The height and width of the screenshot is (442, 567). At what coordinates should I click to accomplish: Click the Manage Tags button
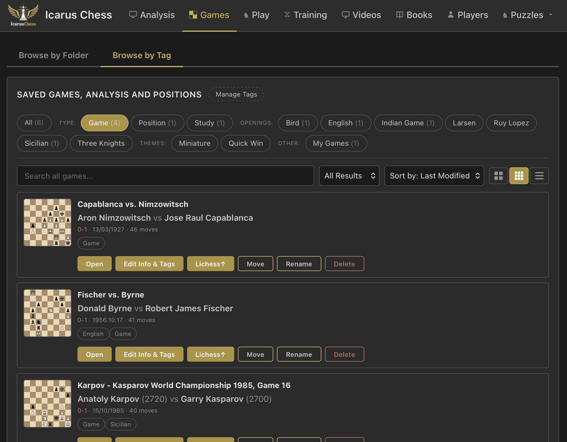tap(236, 94)
